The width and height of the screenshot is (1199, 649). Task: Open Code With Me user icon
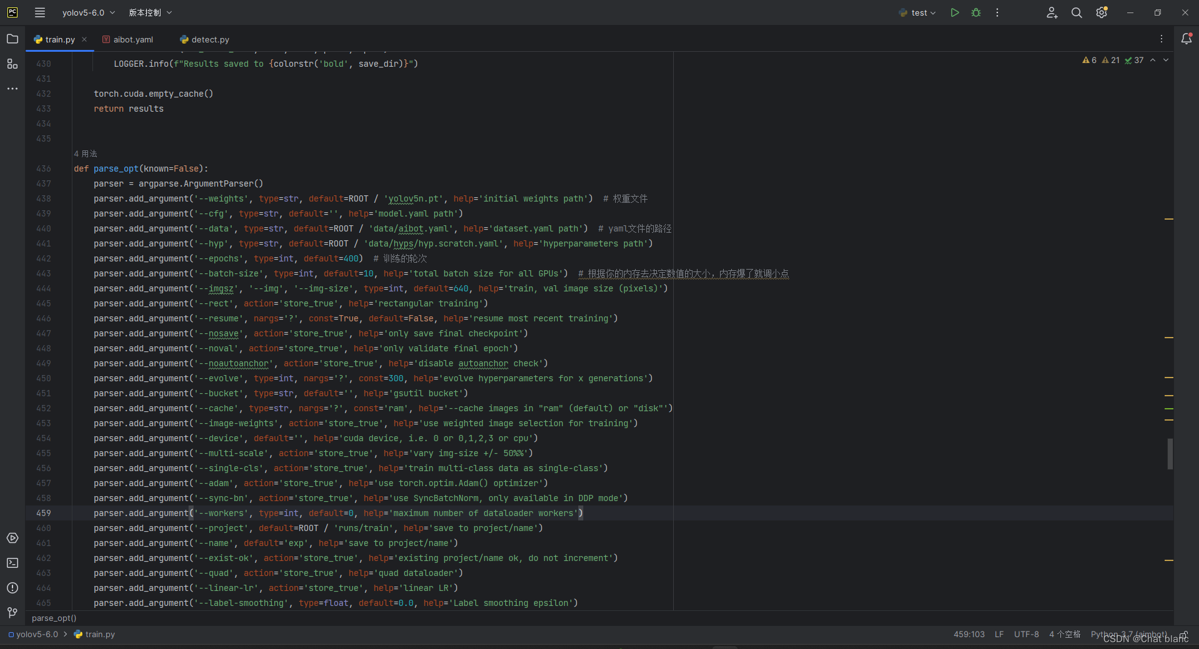point(1052,12)
